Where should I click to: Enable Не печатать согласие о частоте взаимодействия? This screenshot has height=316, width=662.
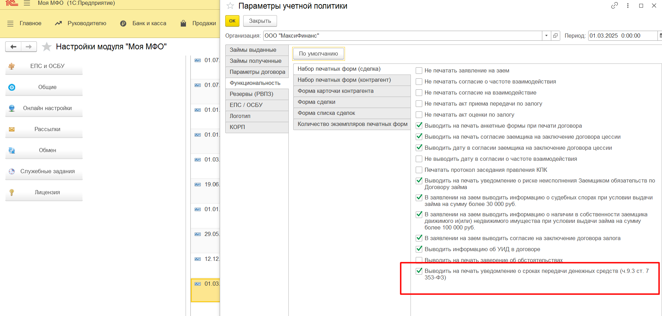[419, 82]
